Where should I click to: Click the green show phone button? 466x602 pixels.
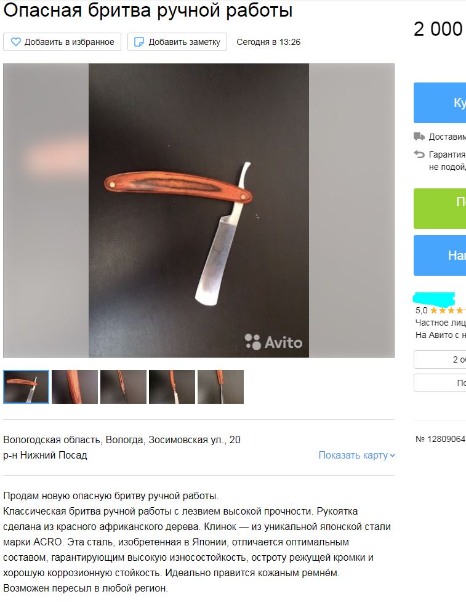click(440, 209)
